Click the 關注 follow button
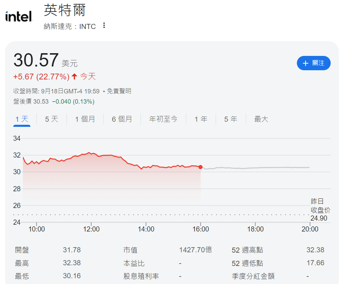This screenshot has height=284, width=345. click(x=314, y=63)
